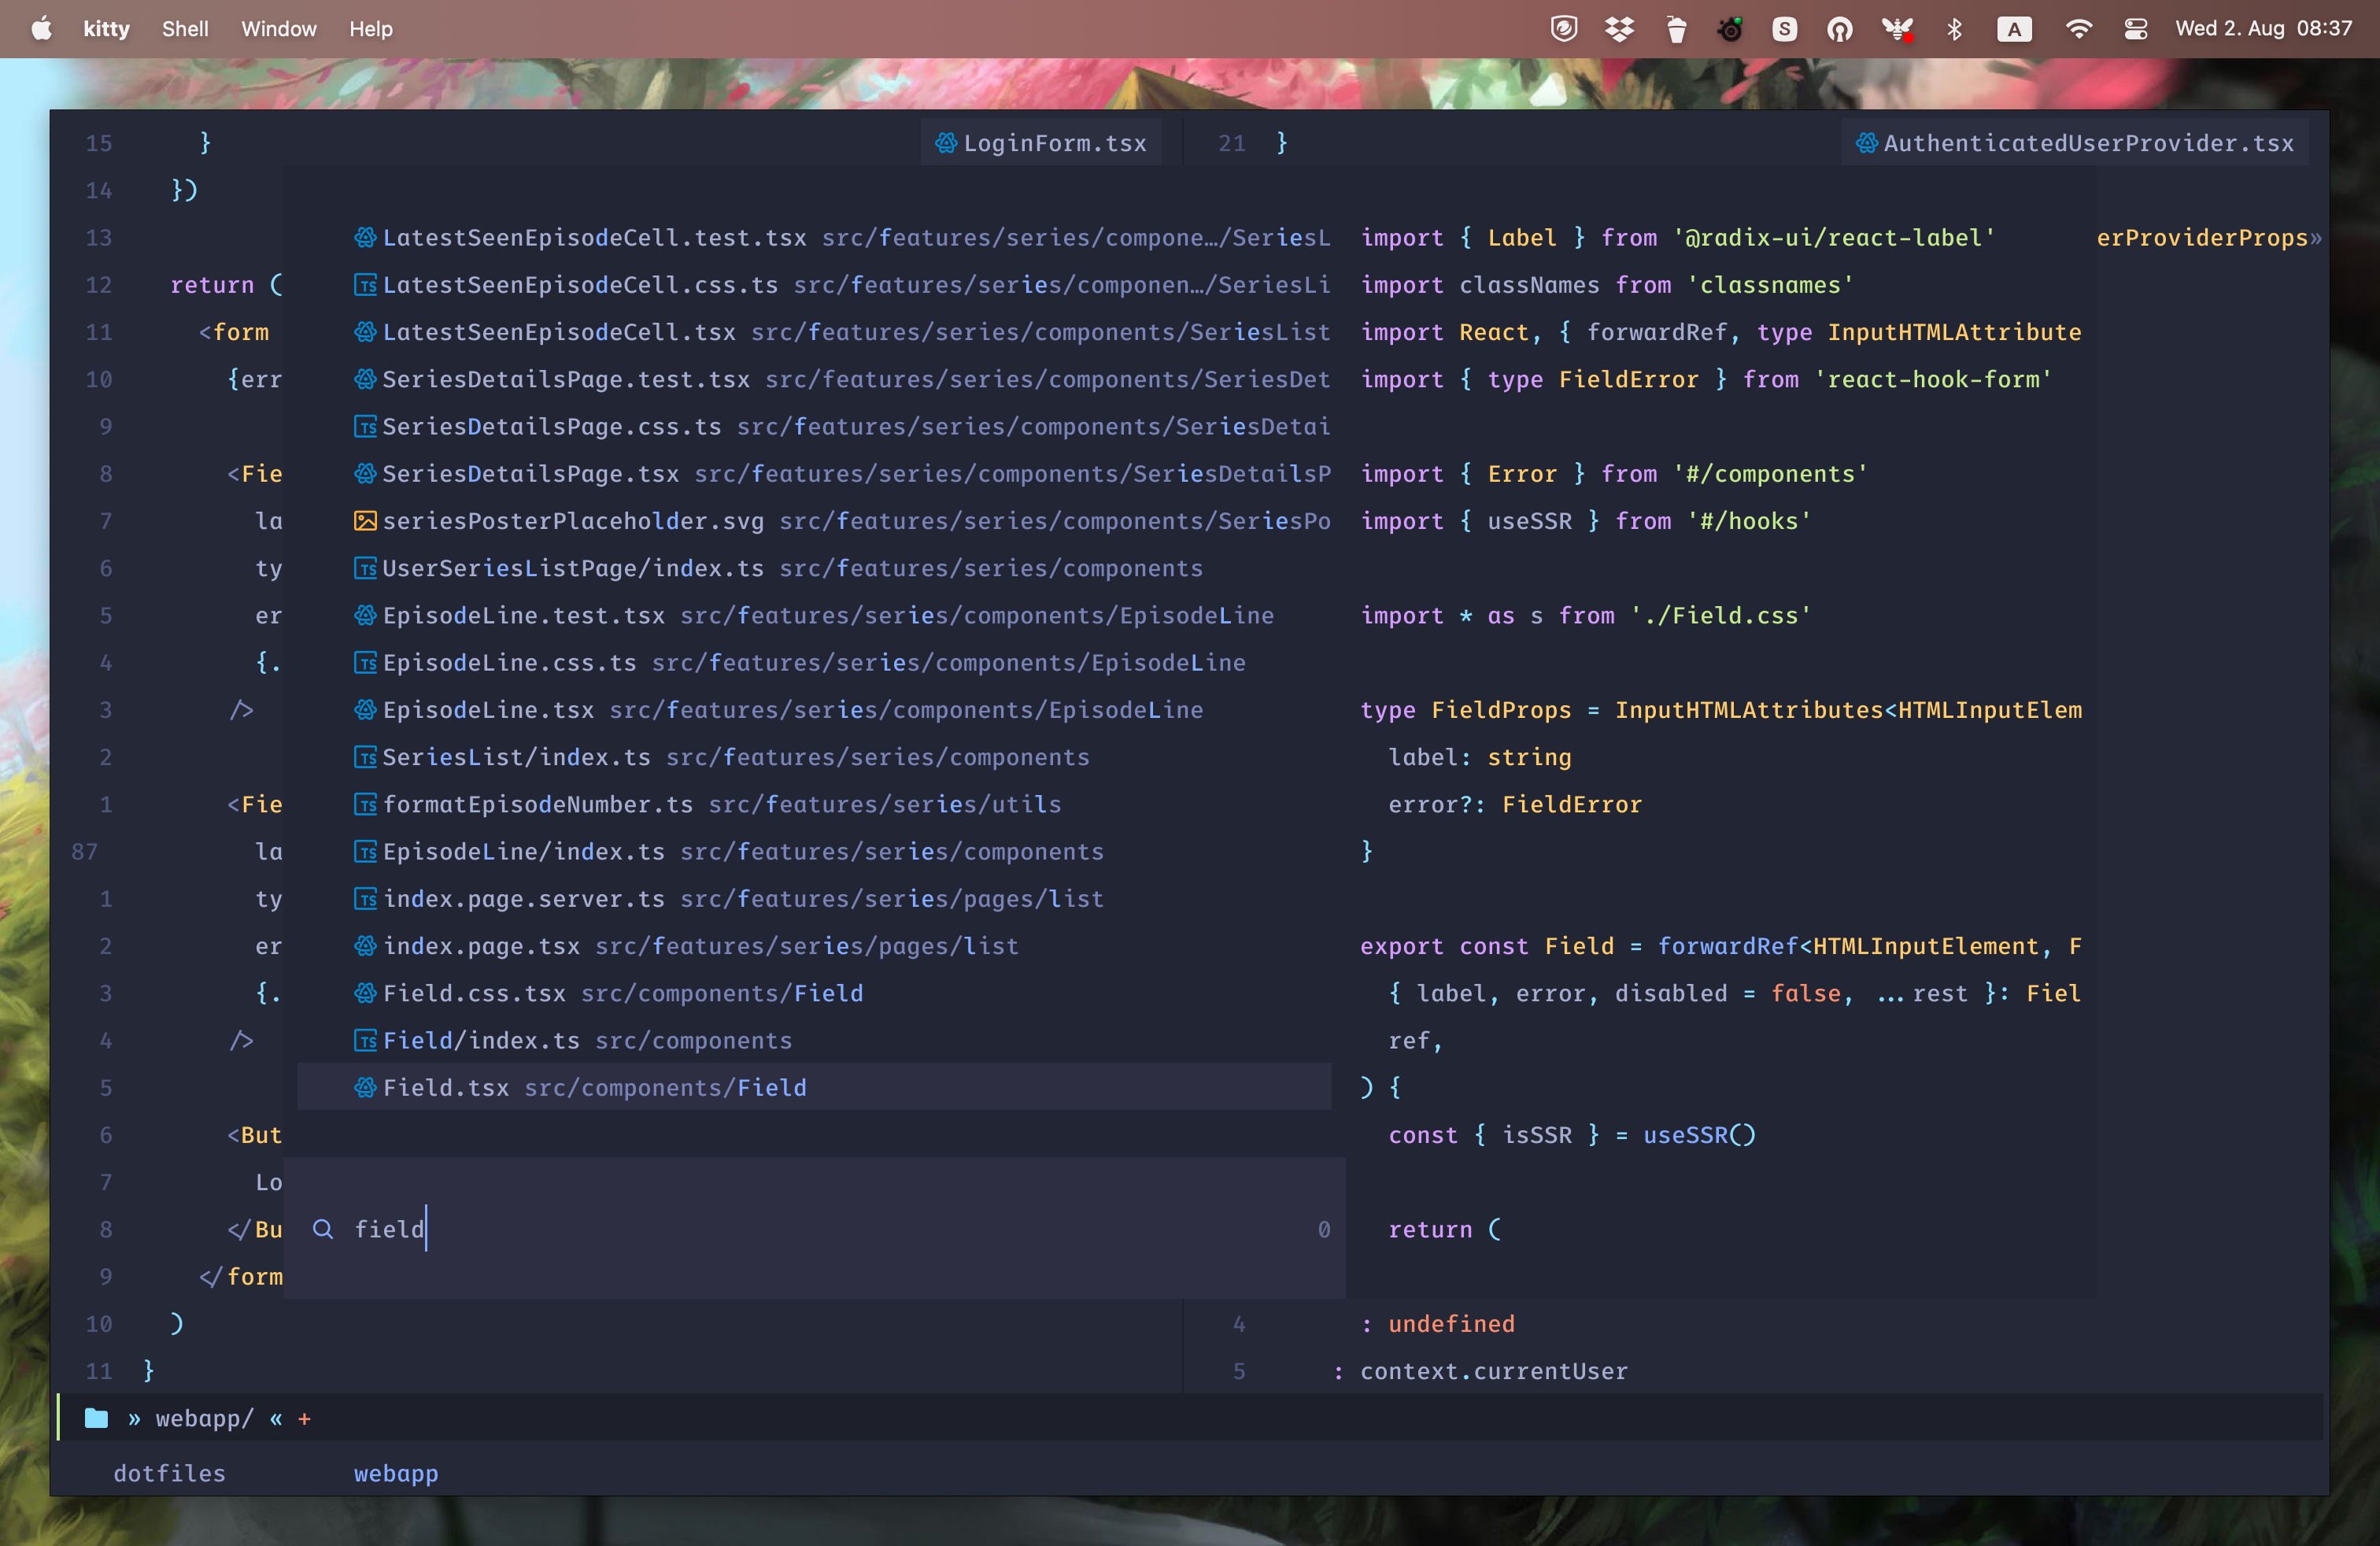
Task: Click the Dropbox icon in the menu bar
Action: [x=1620, y=29]
